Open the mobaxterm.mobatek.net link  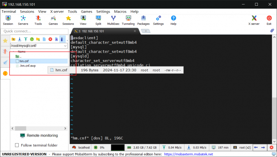click(x=189, y=154)
